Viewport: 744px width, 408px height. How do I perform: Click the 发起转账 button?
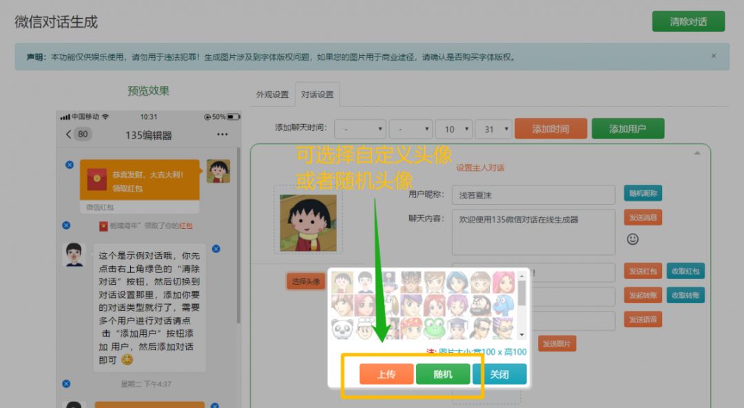[x=643, y=296]
